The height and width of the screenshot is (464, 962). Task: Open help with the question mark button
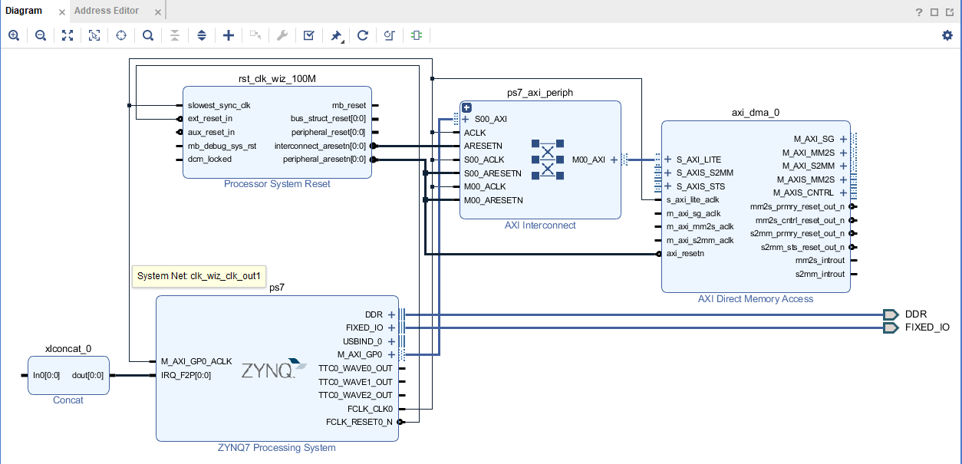click(918, 11)
